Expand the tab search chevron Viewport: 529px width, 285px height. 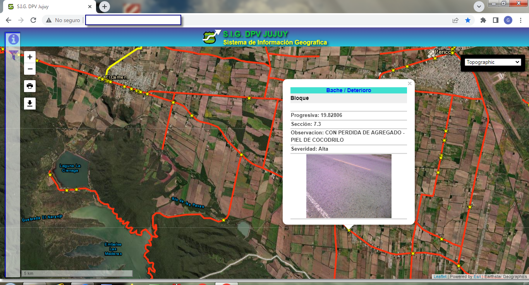coord(479,6)
